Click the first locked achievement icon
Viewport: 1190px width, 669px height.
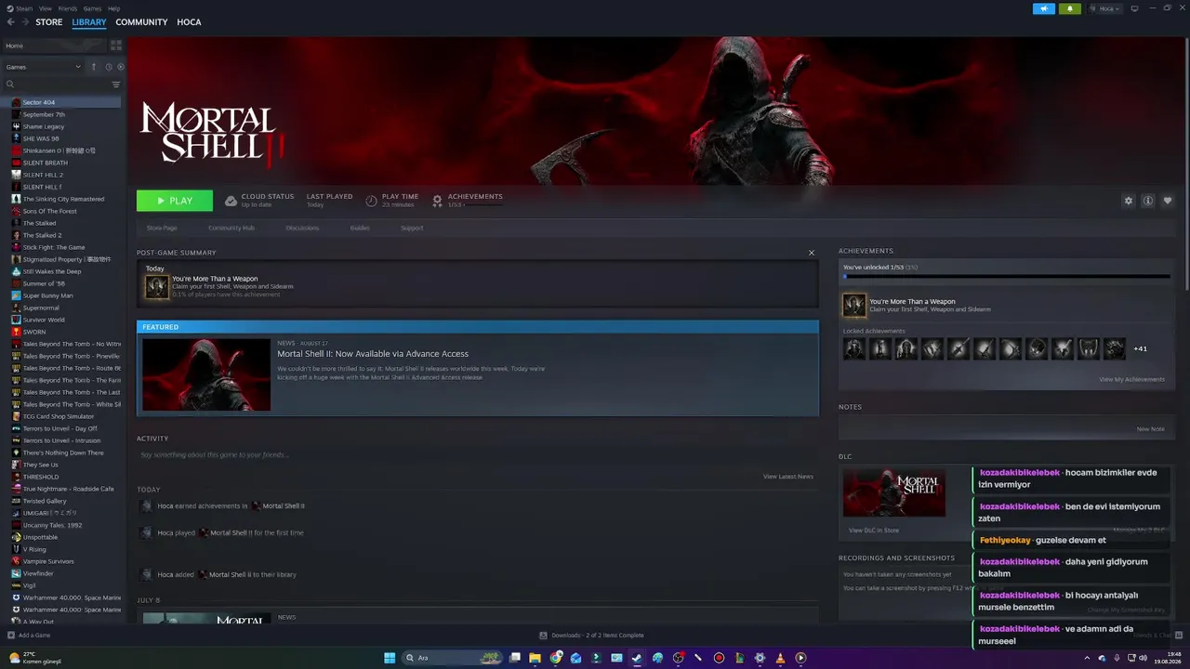pos(854,348)
